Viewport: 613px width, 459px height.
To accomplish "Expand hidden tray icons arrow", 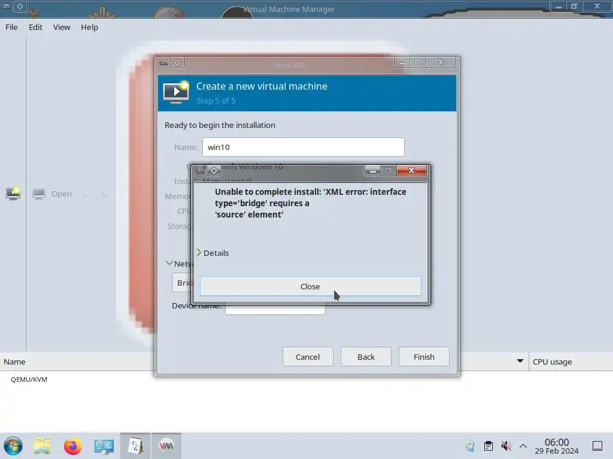I will [x=523, y=446].
